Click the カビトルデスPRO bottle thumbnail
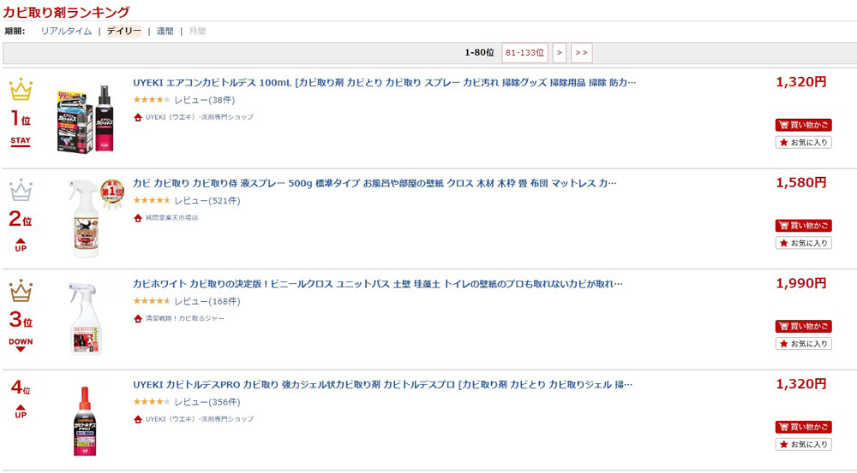 pos(85,421)
